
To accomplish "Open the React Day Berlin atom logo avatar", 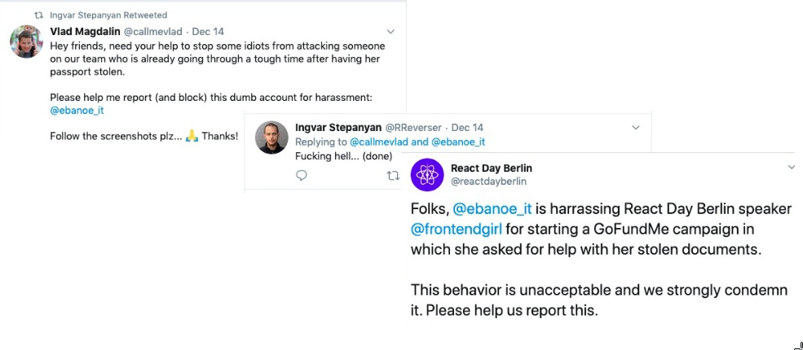I will pos(427,174).
